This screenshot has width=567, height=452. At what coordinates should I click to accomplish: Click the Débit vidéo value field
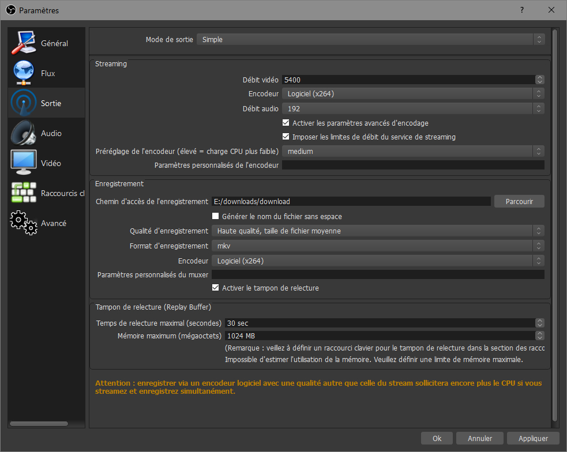click(x=408, y=80)
